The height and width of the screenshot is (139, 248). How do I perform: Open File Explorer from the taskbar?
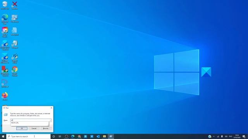[x=104, y=136]
